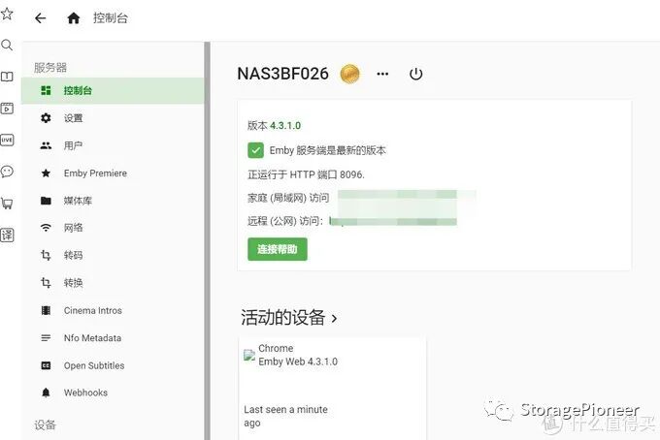The image size is (660, 440).
Task: Open 转码 transcoding settings
Action: 113,255
